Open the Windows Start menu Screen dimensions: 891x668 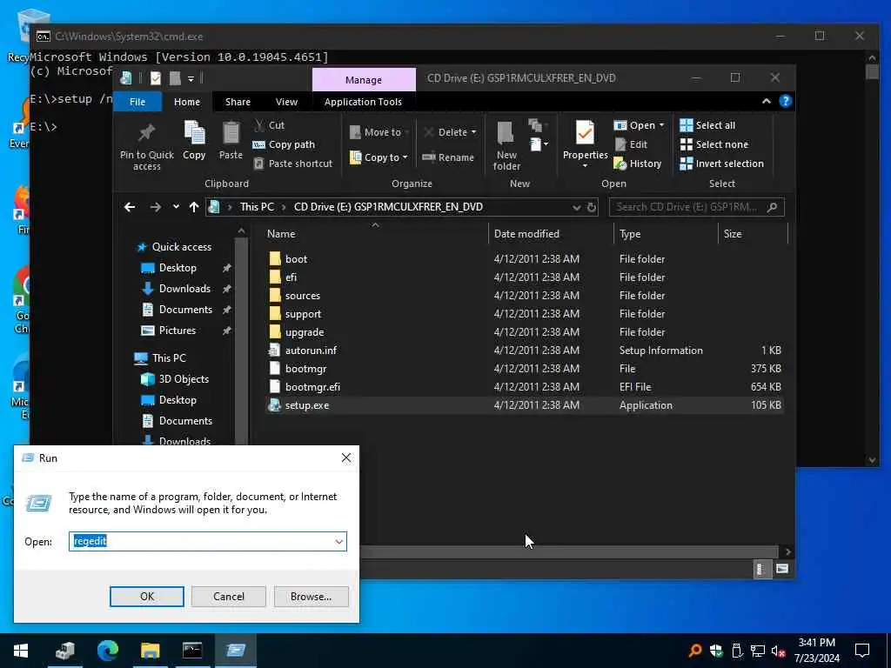pyautogui.click(x=21, y=651)
